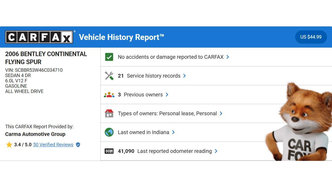Click the yellow star rating icon
332x187 pixels.
pyautogui.click(x=9, y=145)
